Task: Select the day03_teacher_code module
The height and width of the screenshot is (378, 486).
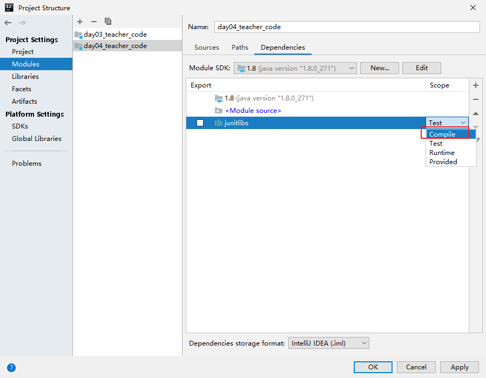Action: 115,34
